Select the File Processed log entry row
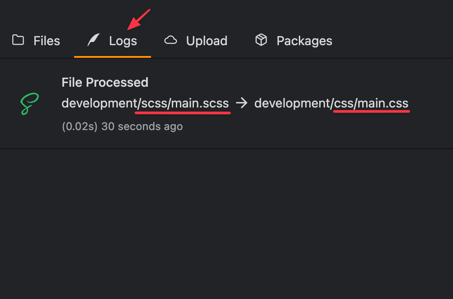The image size is (453, 299). click(x=226, y=103)
